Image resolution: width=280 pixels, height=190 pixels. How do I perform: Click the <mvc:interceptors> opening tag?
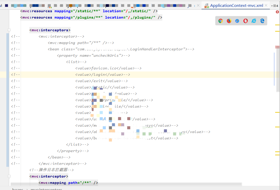[50, 30]
